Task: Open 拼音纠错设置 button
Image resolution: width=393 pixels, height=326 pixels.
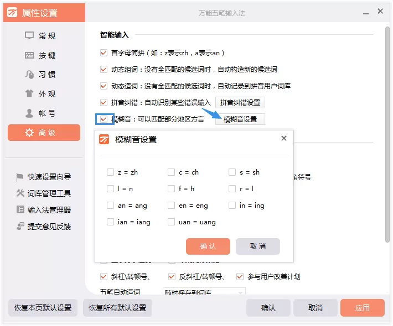Action: 240,103
